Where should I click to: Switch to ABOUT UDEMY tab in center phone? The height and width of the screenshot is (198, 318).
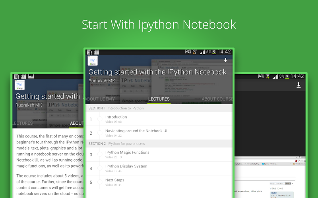[x=100, y=99]
